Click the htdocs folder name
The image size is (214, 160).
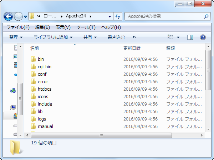click(x=45, y=89)
